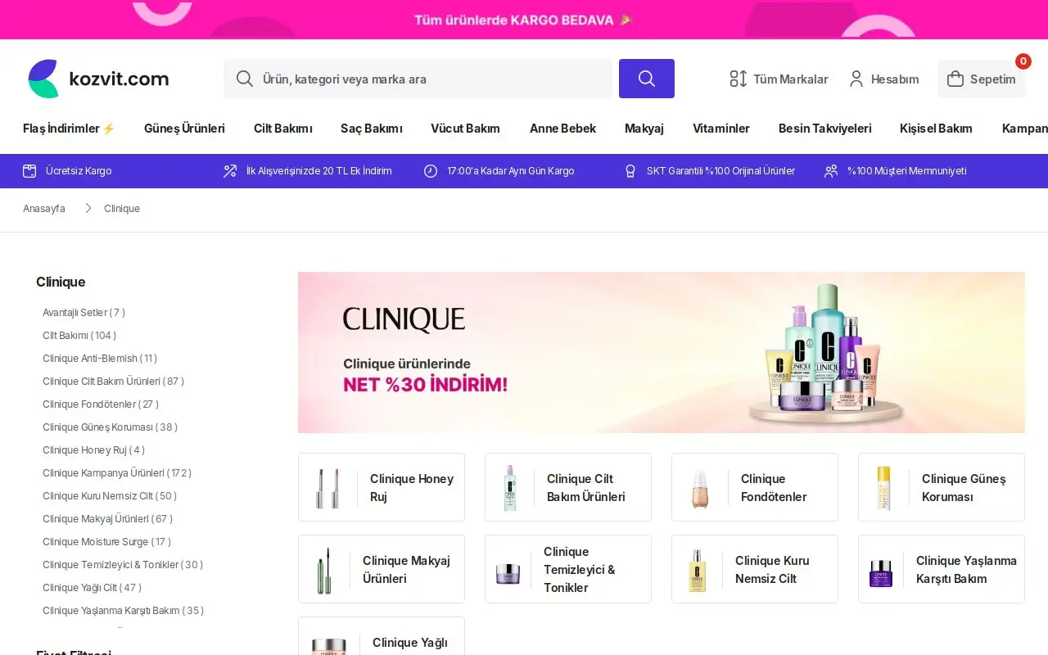Click the KARGO BEDAVA top banner
Viewport: 1048px width, 655px height.
click(524, 20)
